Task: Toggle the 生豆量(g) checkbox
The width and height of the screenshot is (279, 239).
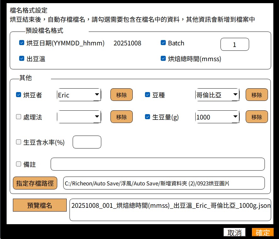Action: [147, 117]
